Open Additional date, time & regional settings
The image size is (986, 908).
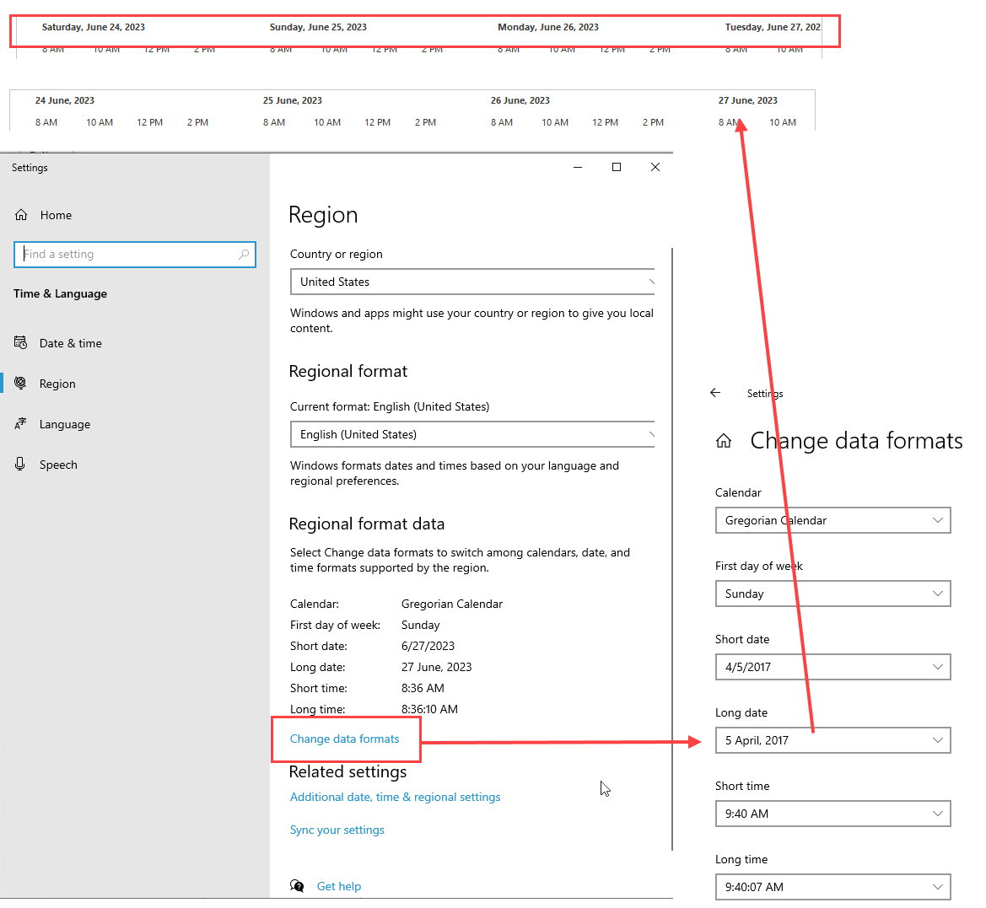(395, 797)
